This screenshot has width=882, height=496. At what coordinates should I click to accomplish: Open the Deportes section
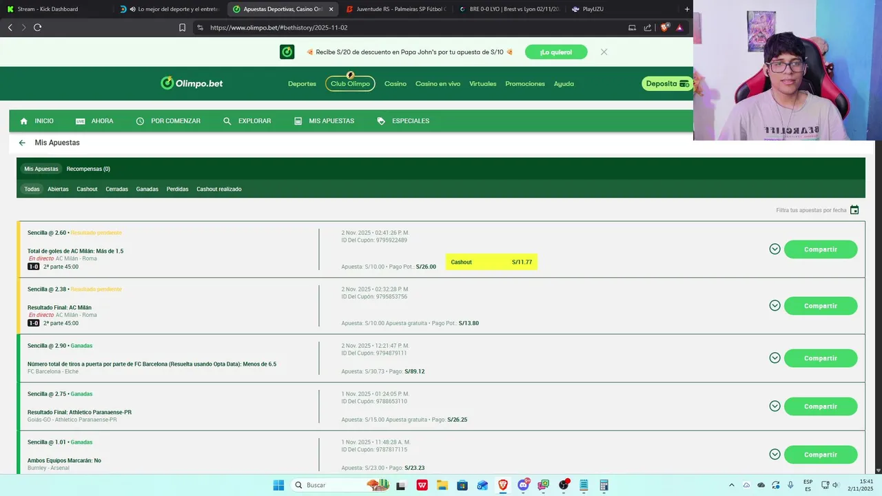pos(302,83)
